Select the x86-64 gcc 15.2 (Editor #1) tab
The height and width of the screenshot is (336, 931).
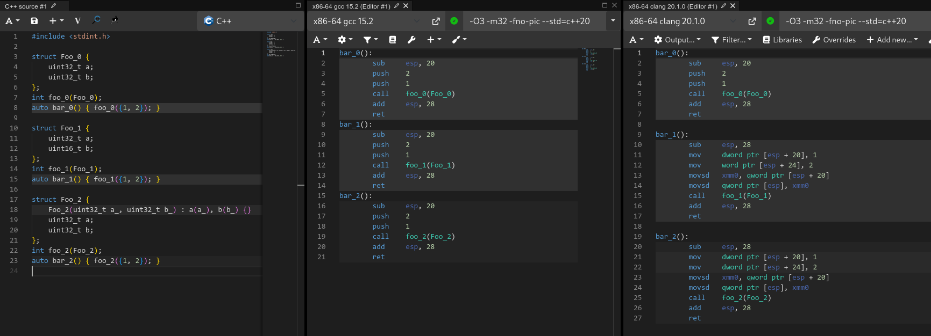(x=351, y=6)
